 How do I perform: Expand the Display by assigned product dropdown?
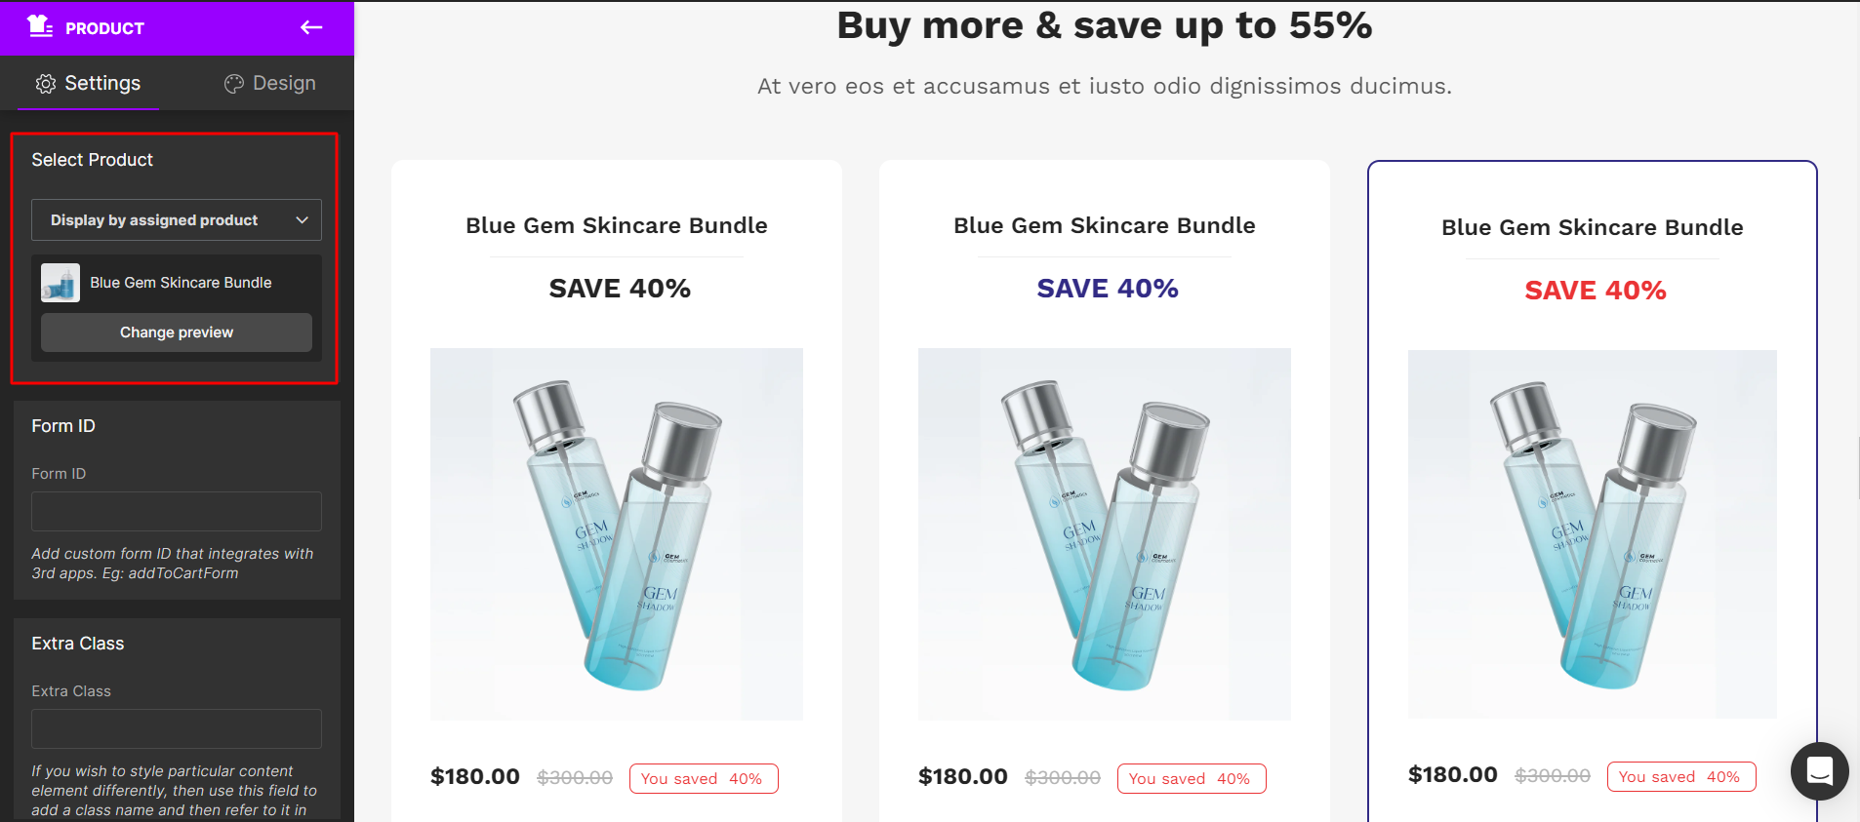pos(177,220)
